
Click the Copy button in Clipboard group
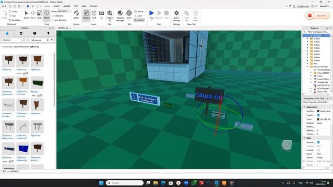coord(13,11)
